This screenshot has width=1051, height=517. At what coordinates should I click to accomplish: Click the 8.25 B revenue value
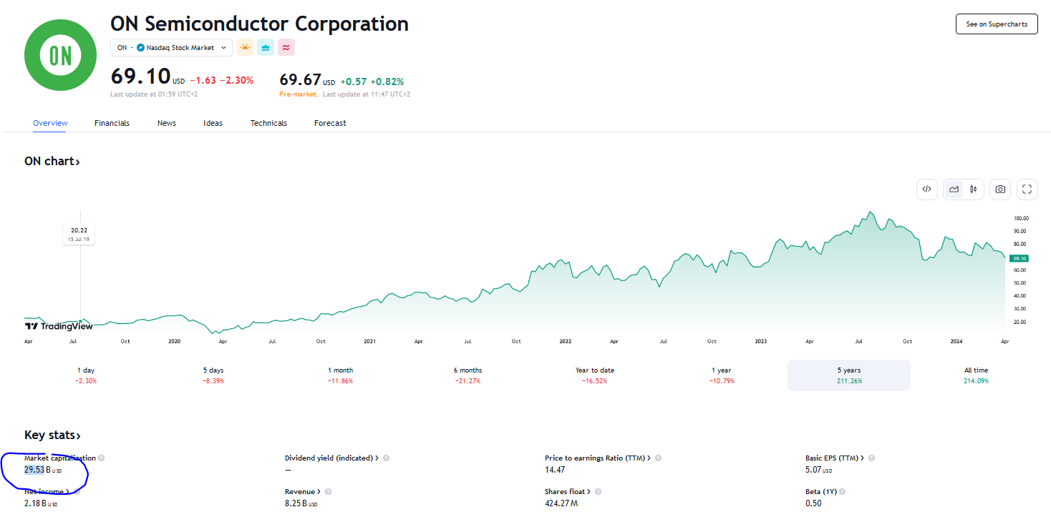(x=301, y=503)
